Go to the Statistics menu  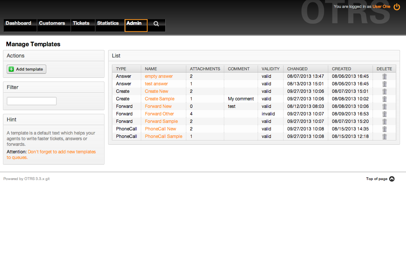108,23
